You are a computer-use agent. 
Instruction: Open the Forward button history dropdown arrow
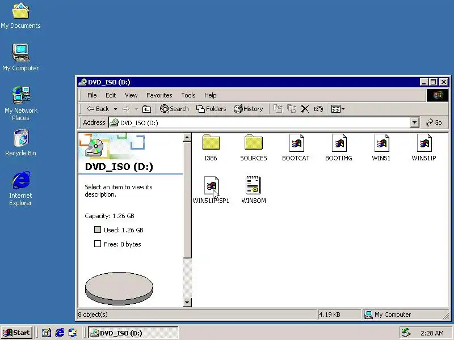click(136, 109)
